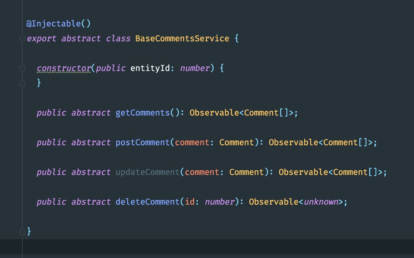The image size is (414, 258).
Task: Click Observable in the deleteComment return type
Action: tap(274, 202)
